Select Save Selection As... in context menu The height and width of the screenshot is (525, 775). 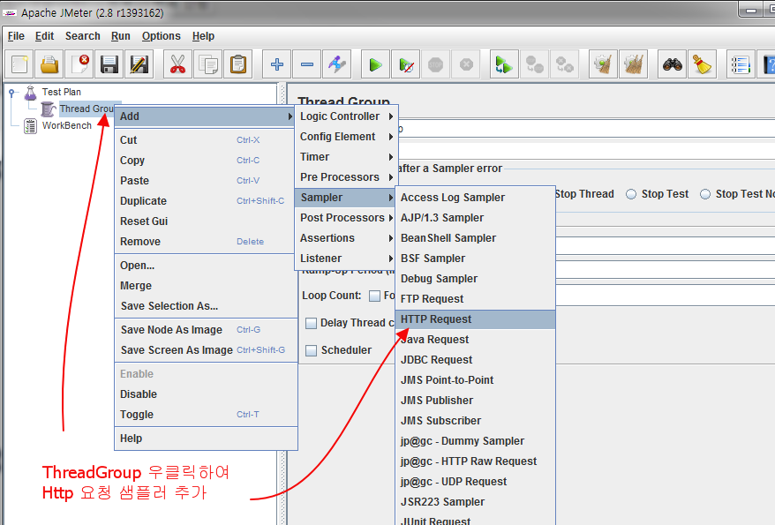205,305
